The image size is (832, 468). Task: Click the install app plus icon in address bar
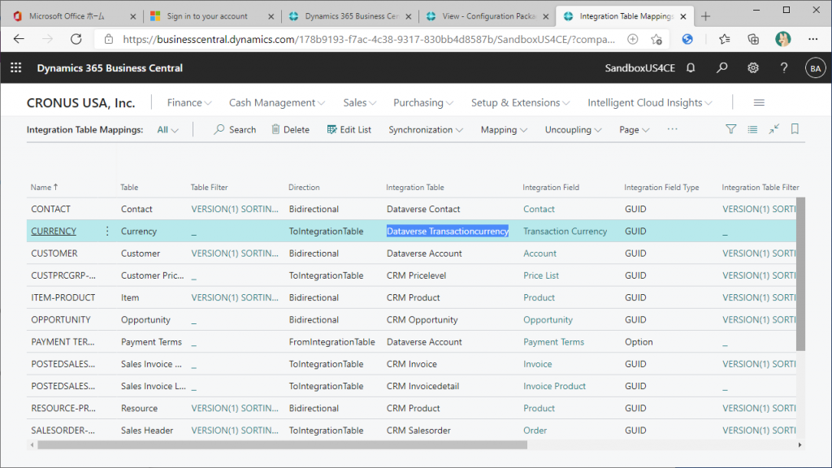coord(632,39)
